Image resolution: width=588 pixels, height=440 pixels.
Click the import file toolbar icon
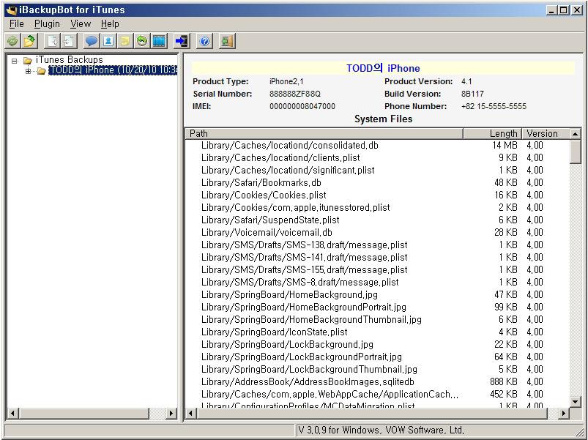[x=69, y=41]
